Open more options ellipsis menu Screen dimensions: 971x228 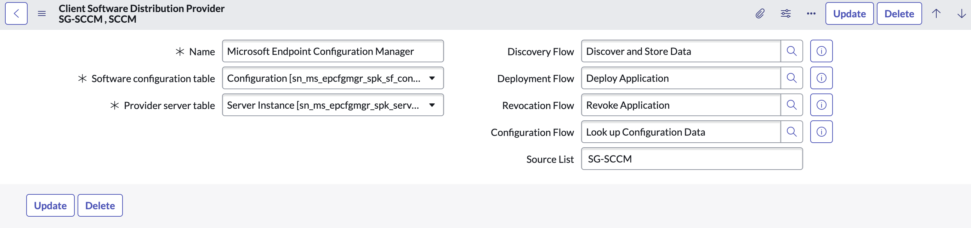point(811,13)
